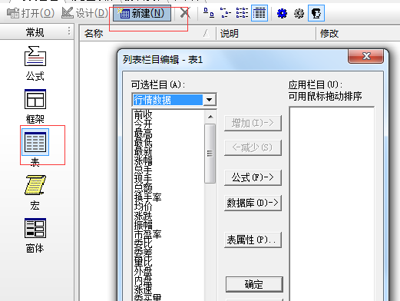
Task: Click the 说明 column header
Action: click(266, 33)
